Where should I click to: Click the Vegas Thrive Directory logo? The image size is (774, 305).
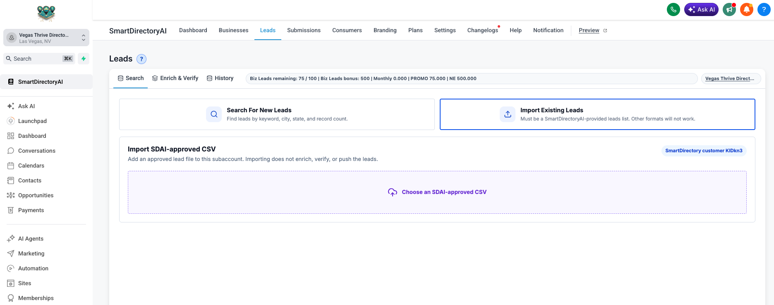(46, 13)
